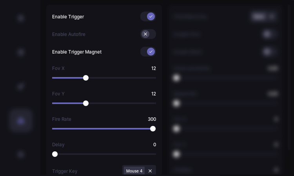Click the Fov Y slider handle
Image resolution: width=294 pixels, height=176 pixels.
pyautogui.click(x=86, y=103)
